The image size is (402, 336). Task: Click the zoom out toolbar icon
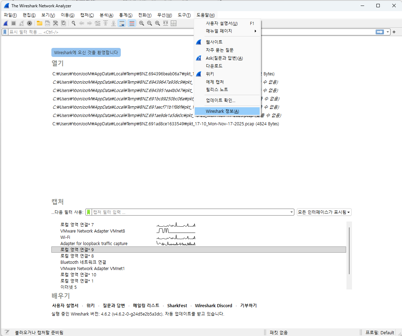pos(150,23)
